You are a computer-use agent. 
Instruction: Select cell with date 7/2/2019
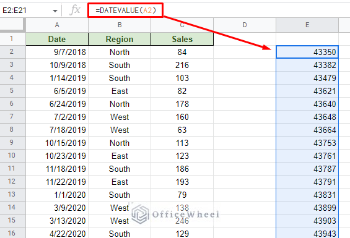[57, 117]
